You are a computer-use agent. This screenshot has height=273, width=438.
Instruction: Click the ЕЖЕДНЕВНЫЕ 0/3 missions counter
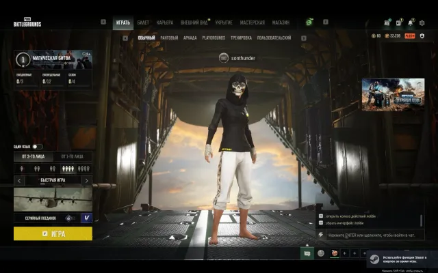26,79
